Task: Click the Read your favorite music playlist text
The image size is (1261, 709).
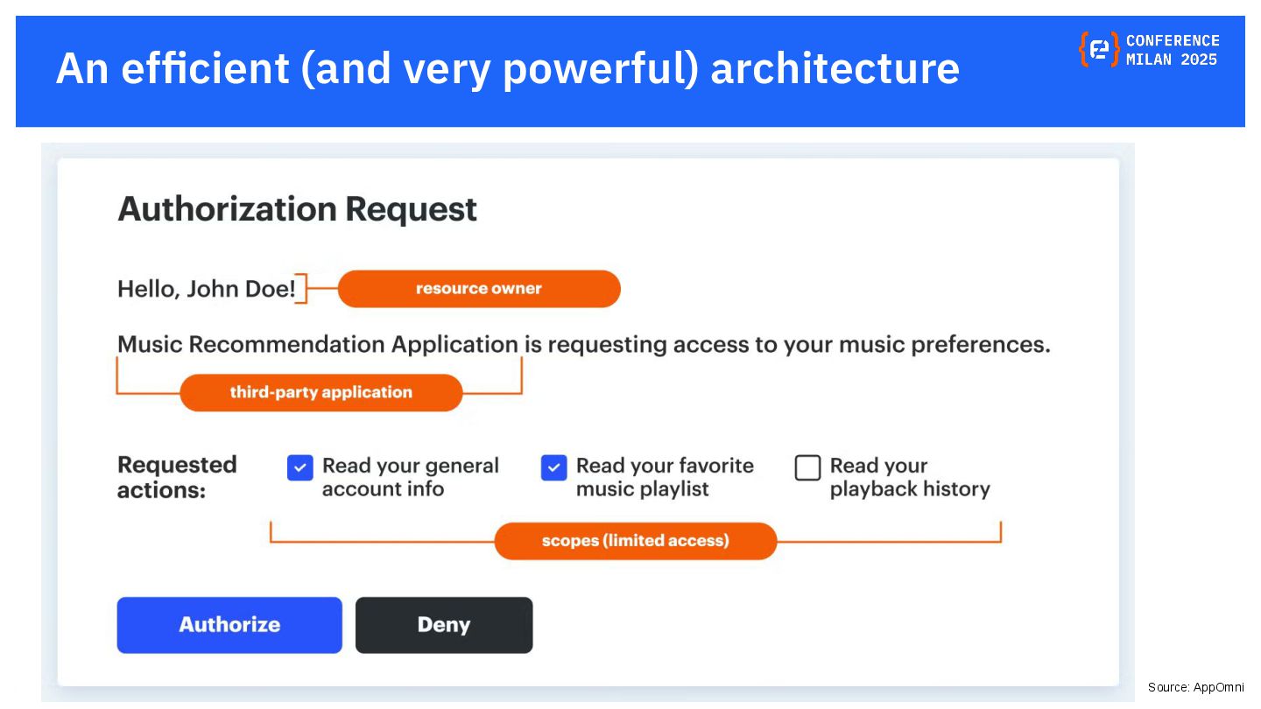Action: (664, 477)
